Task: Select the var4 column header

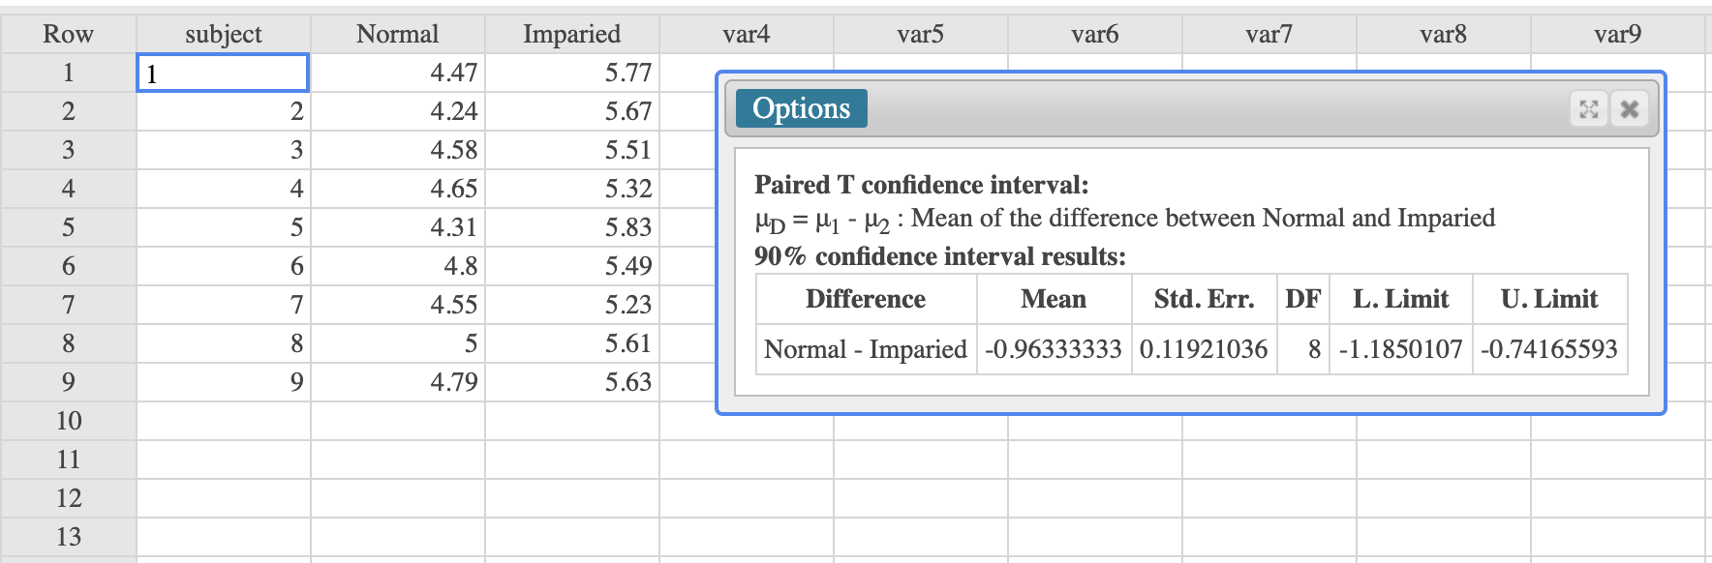Action: click(746, 34)
